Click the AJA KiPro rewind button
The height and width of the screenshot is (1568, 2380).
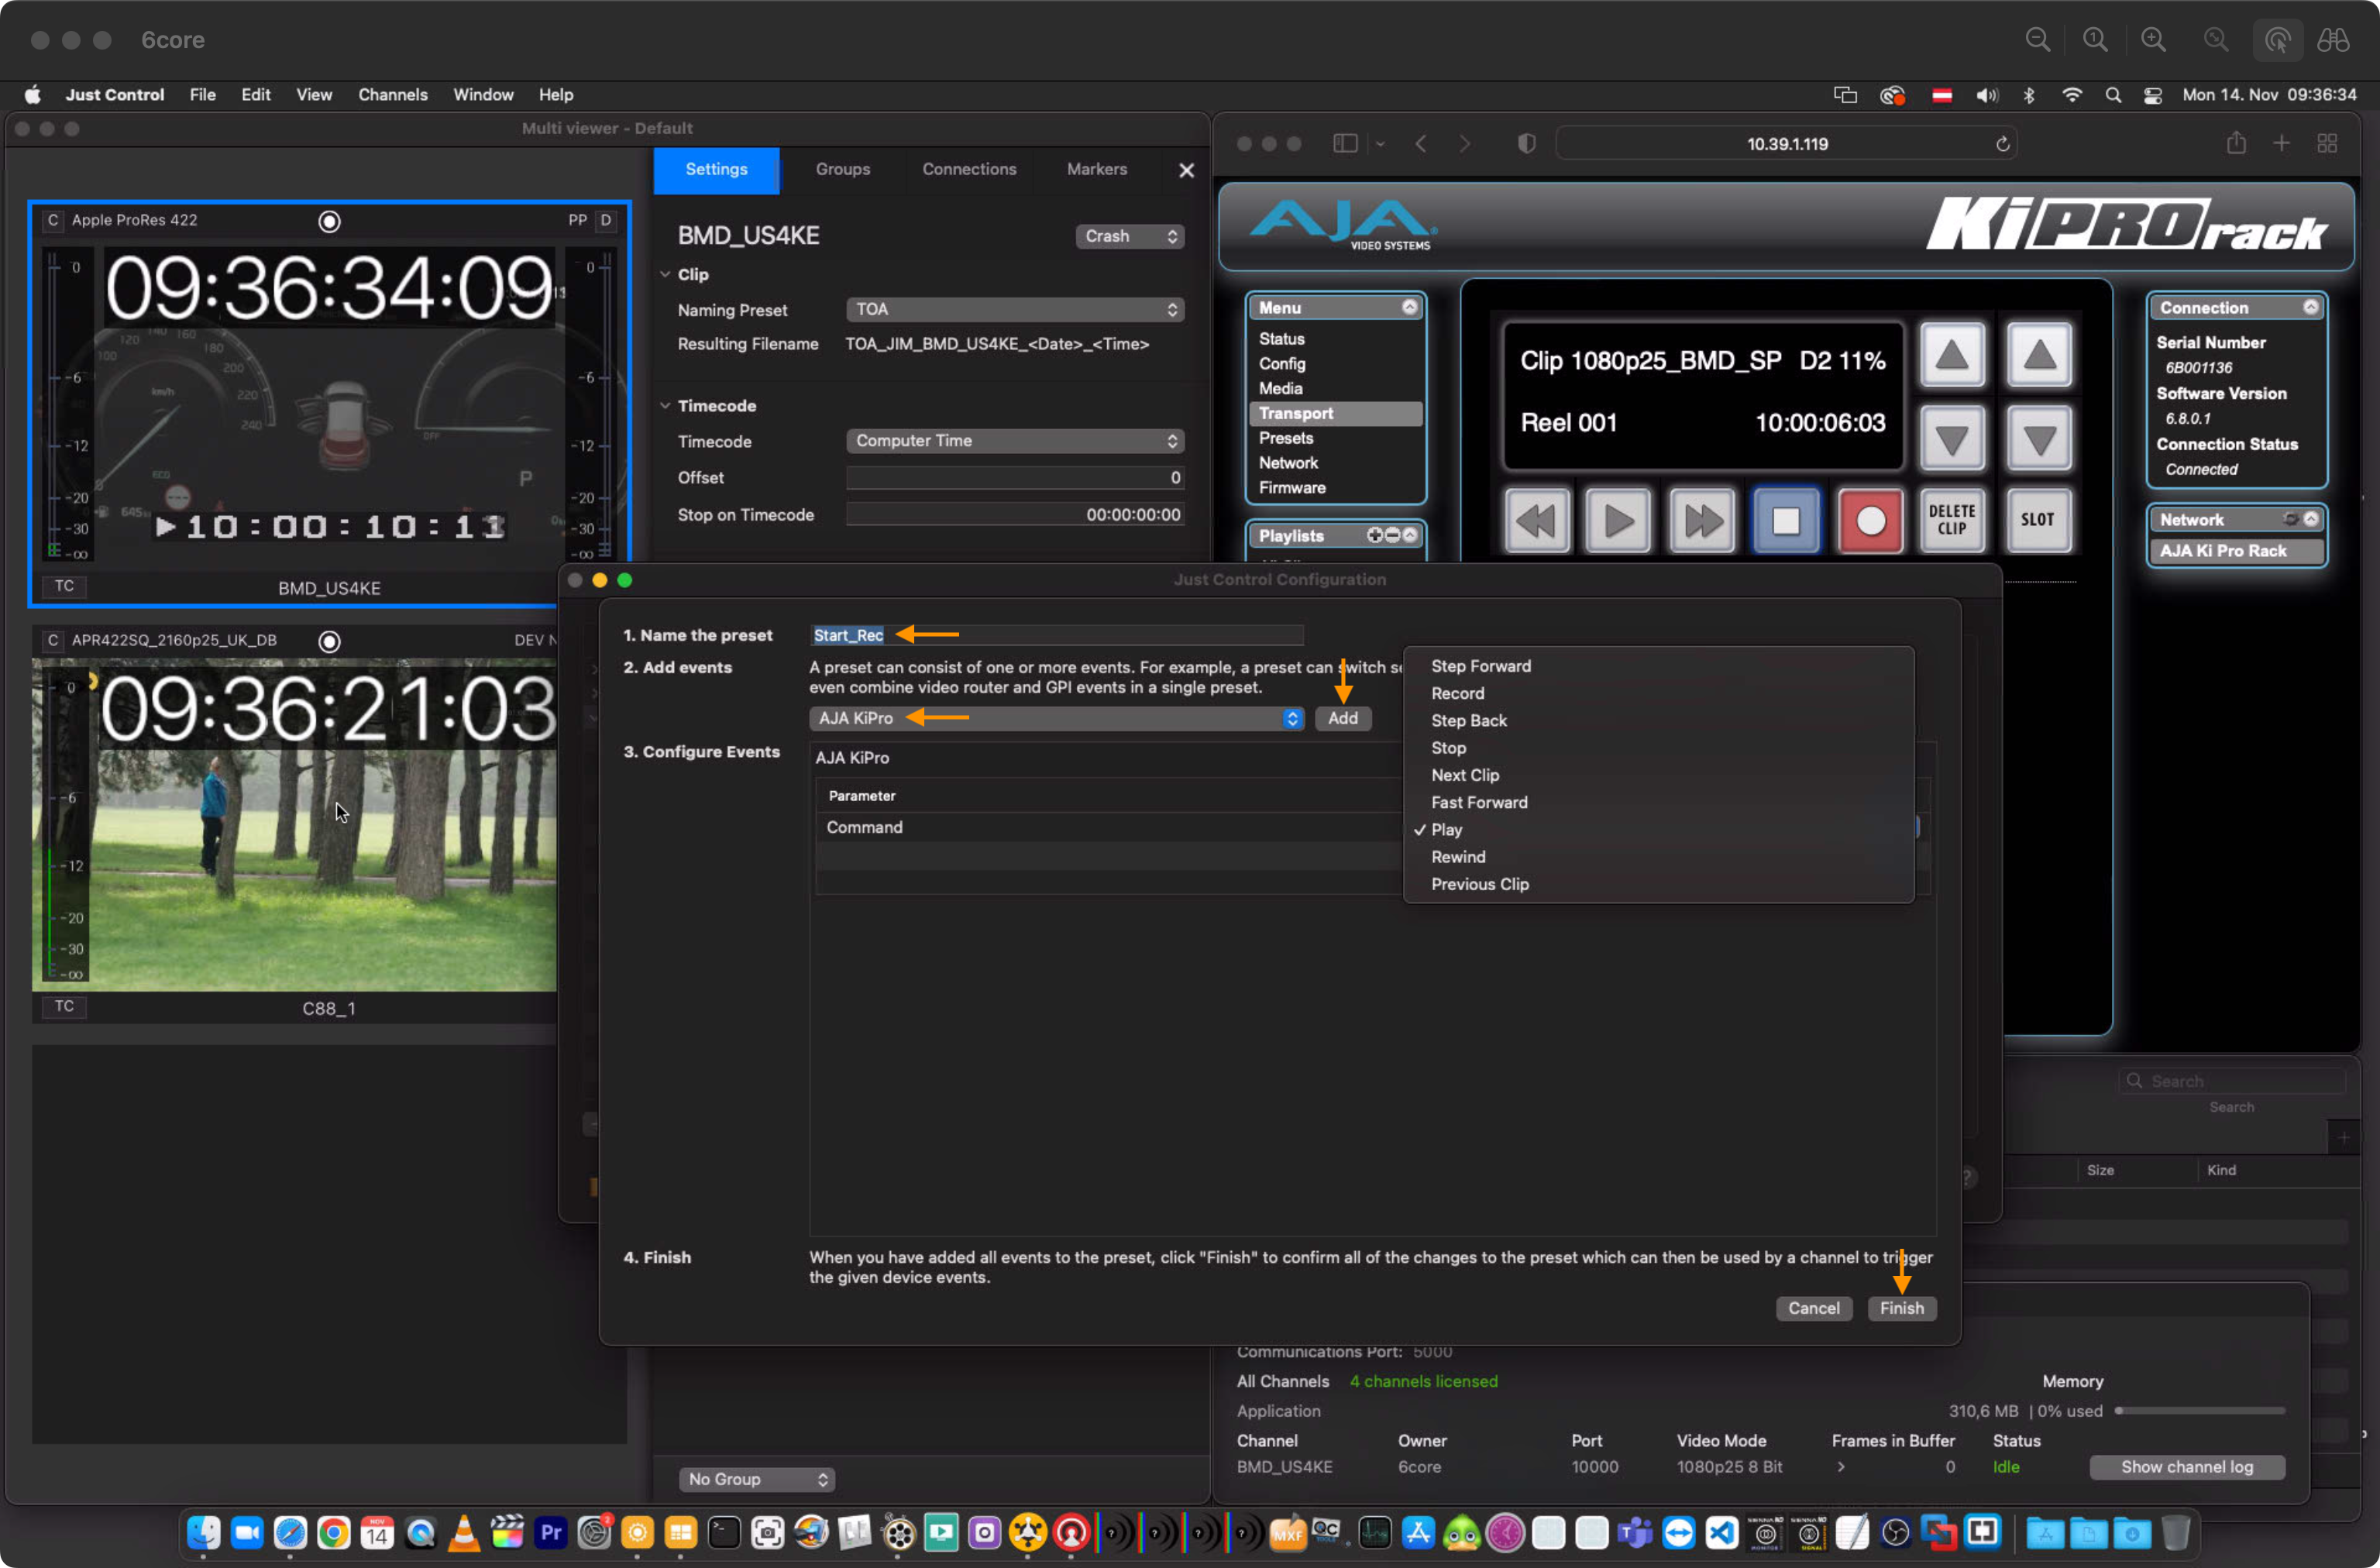[x=1537, y=520]
